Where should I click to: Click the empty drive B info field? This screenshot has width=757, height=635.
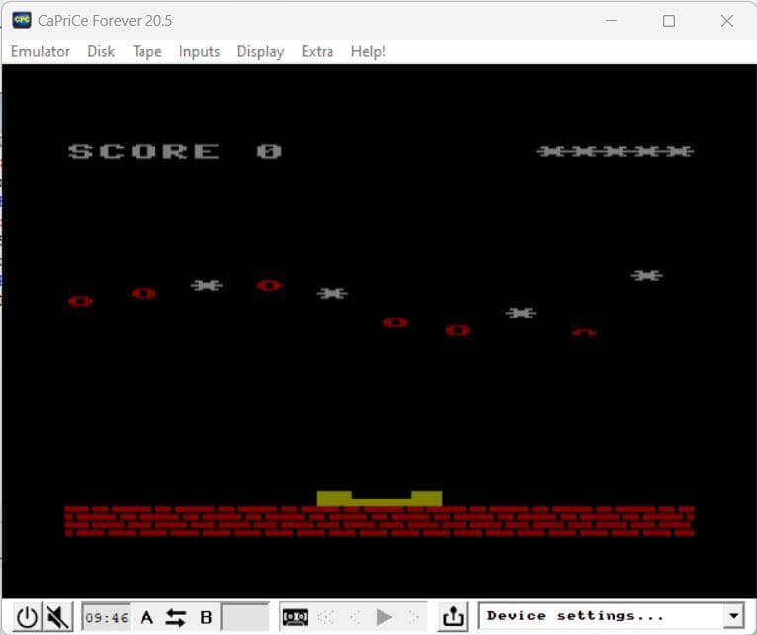click(244, 617)
